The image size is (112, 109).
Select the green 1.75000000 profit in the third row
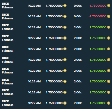(98, 27)
